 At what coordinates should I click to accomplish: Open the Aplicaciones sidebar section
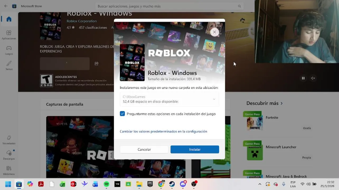pos(9,35)
